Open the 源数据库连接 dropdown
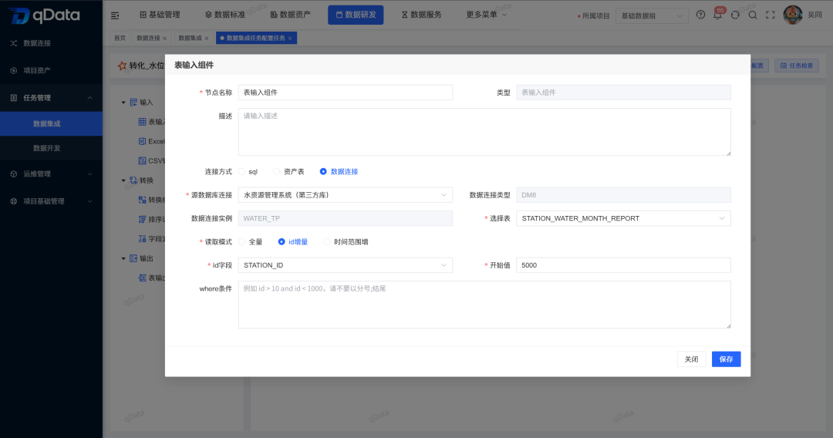This screenshot has width=833, height=438. [x=346, y=195]
